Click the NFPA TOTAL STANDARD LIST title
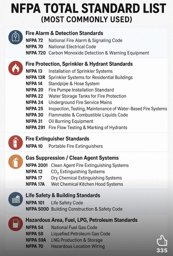Screen dimensions: 173x256 88,9
